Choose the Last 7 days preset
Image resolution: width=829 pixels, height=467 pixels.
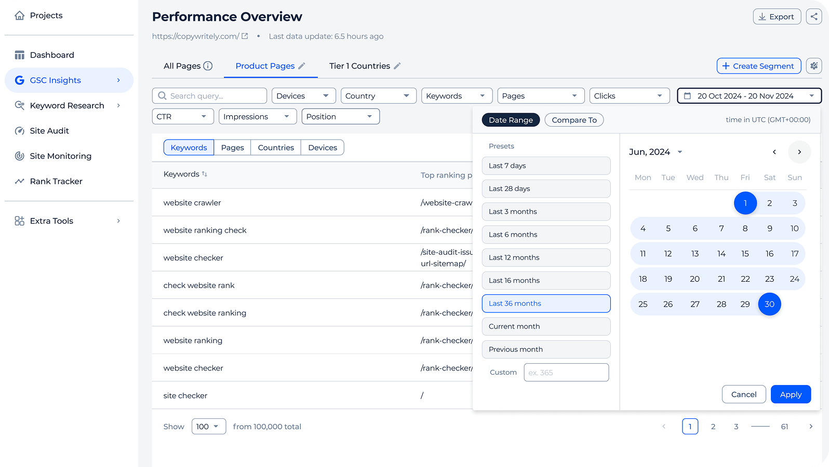point(546,166)
